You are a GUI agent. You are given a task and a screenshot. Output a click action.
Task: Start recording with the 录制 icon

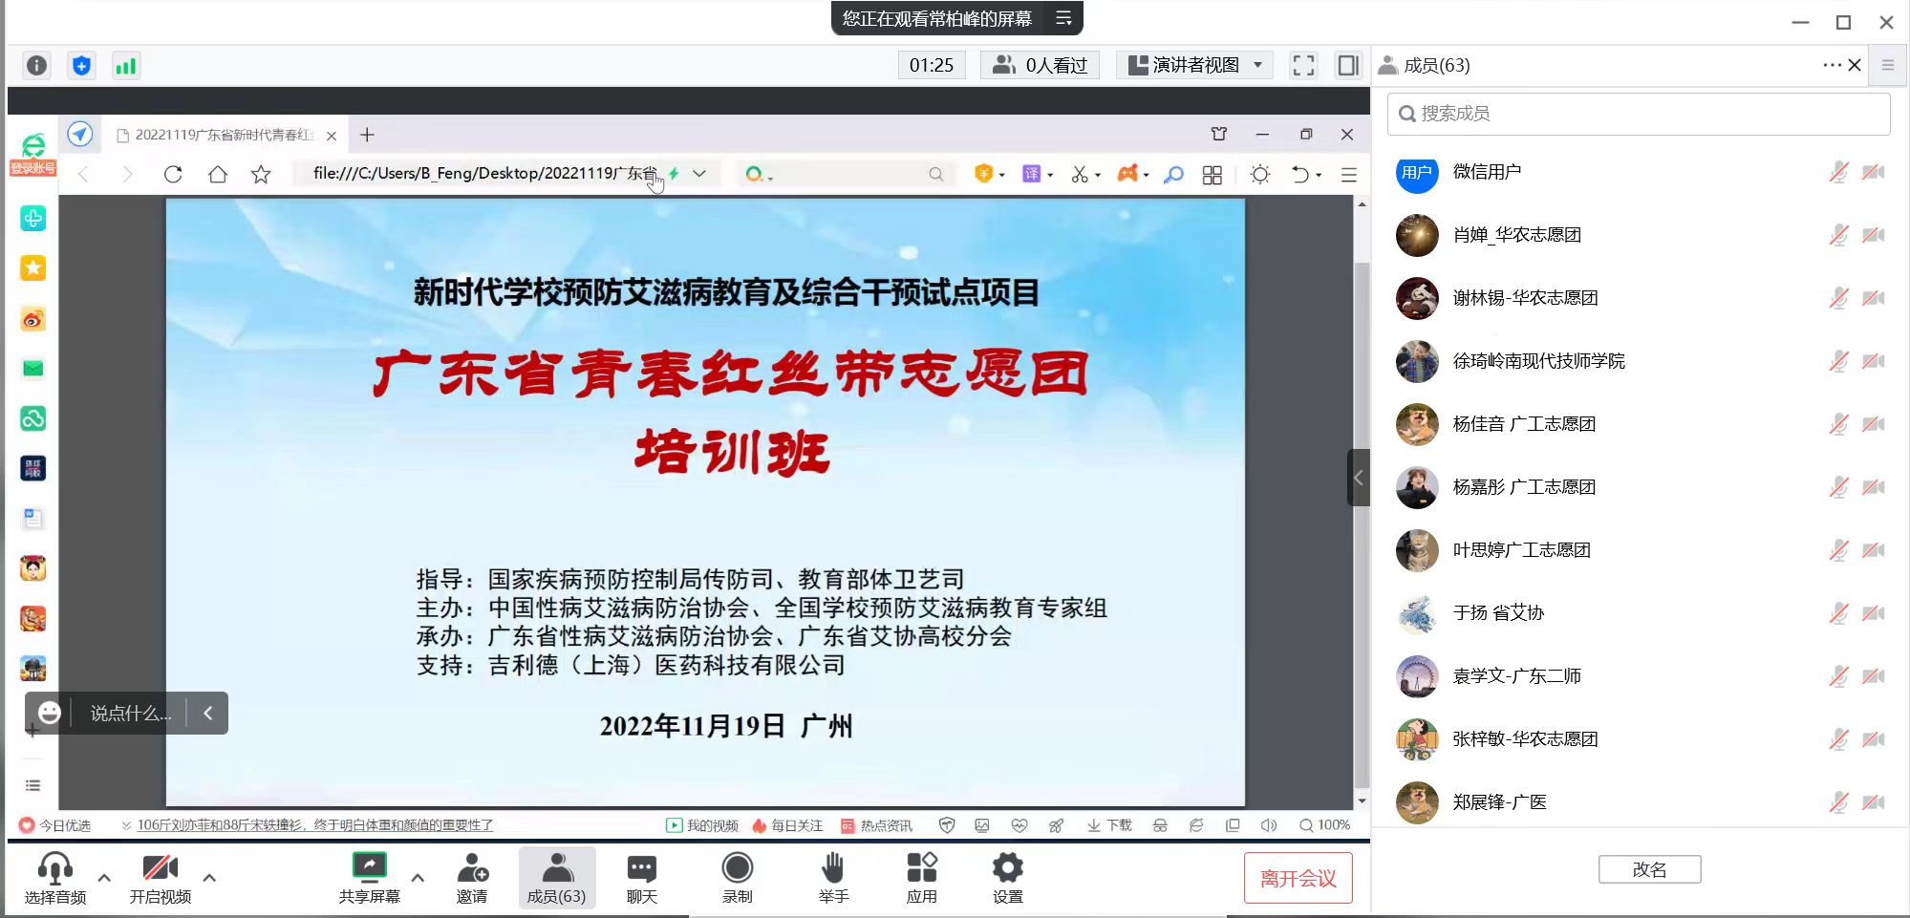point(737,877)
